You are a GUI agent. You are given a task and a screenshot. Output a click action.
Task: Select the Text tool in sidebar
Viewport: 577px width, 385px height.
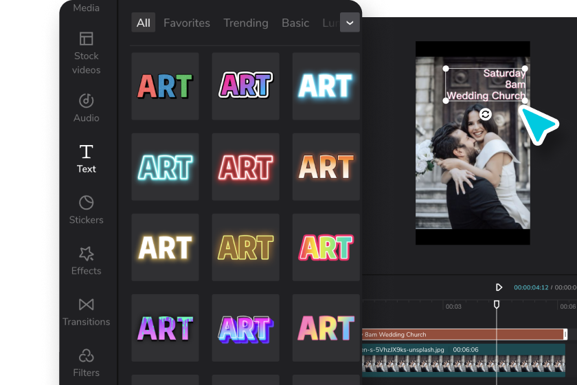pyautogui.click(x=86, y=159)
